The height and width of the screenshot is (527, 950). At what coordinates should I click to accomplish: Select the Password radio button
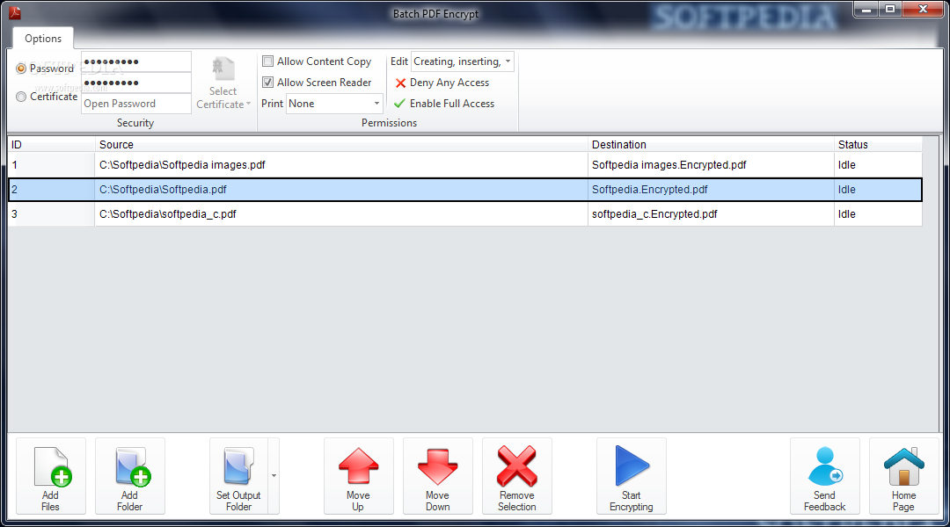point(21,69)
